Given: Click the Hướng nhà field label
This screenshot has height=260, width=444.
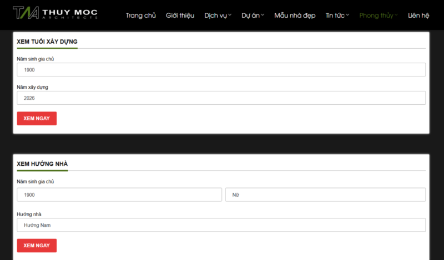Looking at the screenshot, I should point(29,214).
